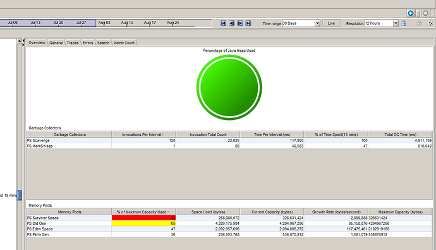The width and height of the screenshot is (436, 250).
Task: Step forward one time interval
Action: [240, 23]
